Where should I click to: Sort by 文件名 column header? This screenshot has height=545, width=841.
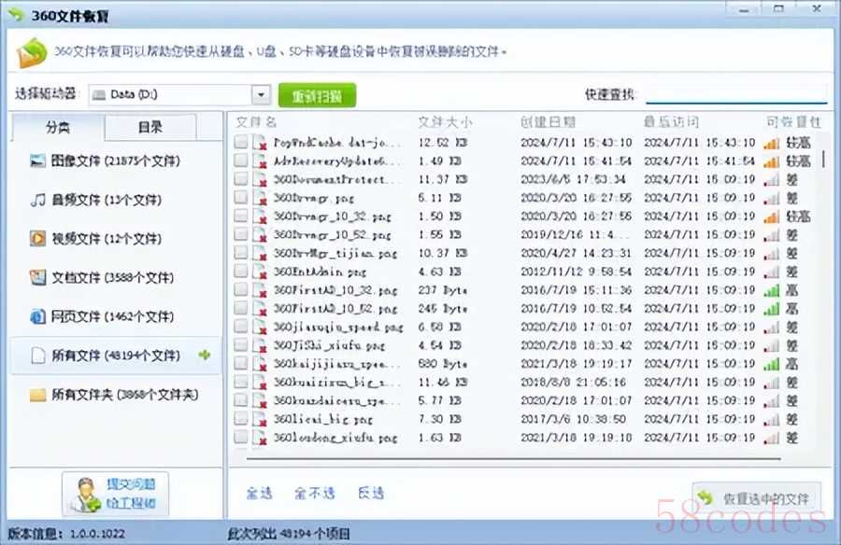click(256, 123)
